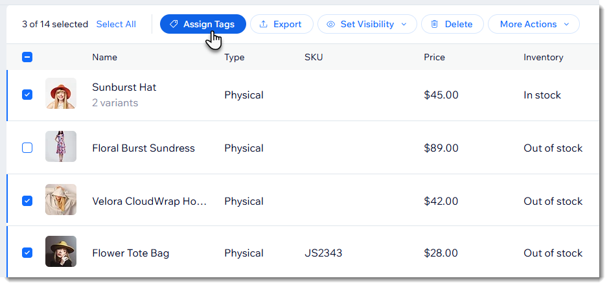Click the Select All link

pos(116,24)
